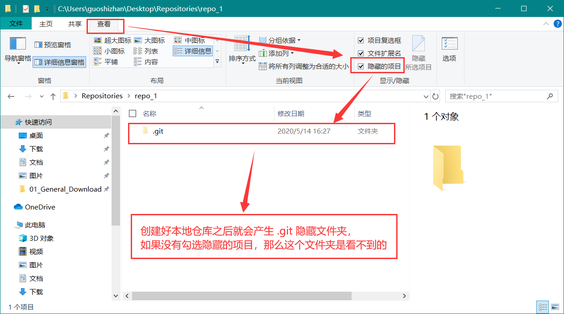Click the Navigation pane (导航窗格) icon
Viewport: 564px width, 314px height.
[17, 44]
